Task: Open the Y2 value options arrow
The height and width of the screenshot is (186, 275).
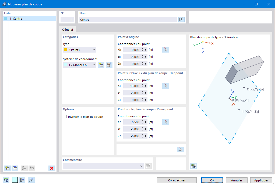Action: pyautogui.click(x=146, y=129)
